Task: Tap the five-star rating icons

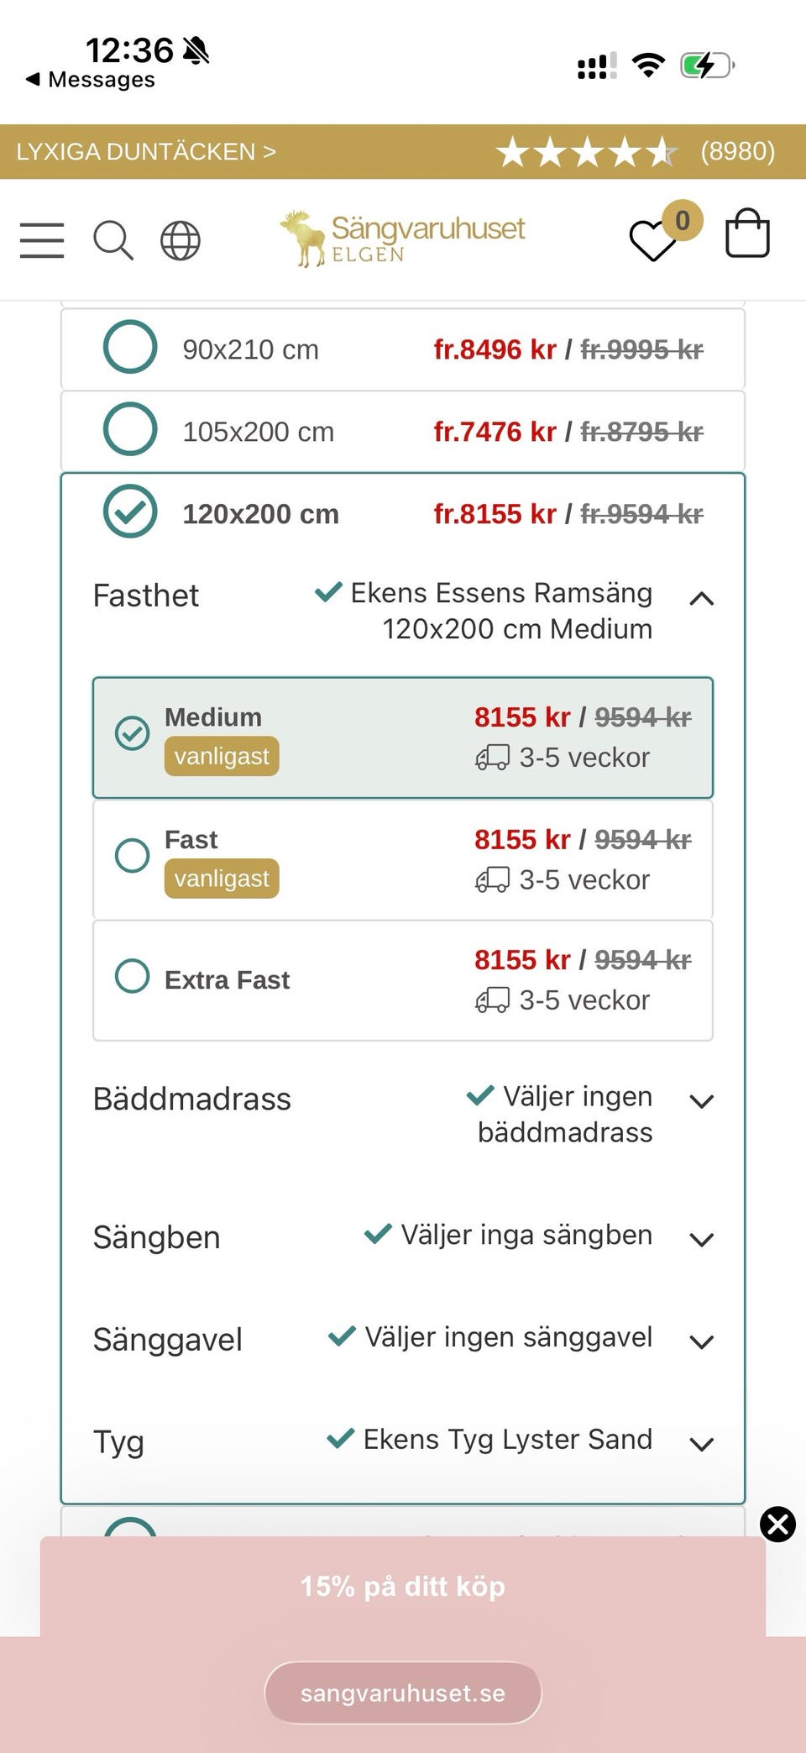Action: click(x=587, y=152)
